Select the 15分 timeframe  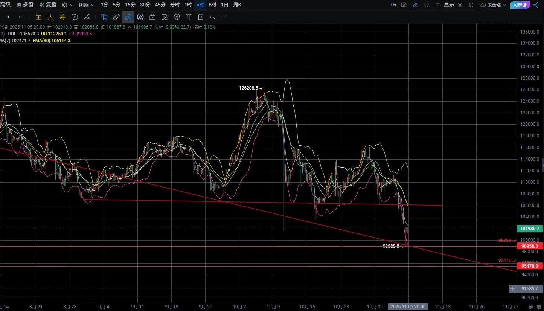tap(130, 5)
